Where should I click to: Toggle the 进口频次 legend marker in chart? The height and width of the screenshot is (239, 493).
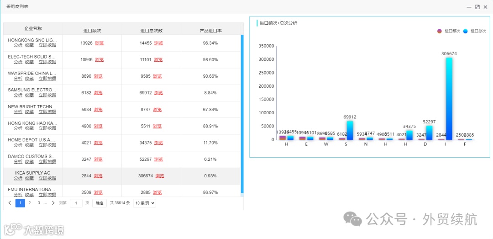click(440, 31)
